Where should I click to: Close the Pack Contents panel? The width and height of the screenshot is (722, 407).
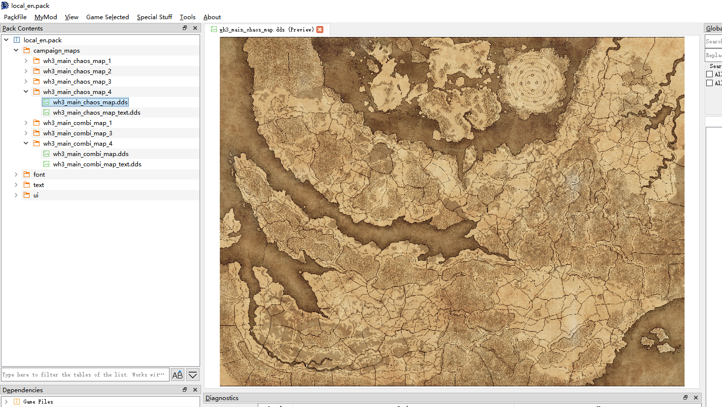(x=195, y=28)
